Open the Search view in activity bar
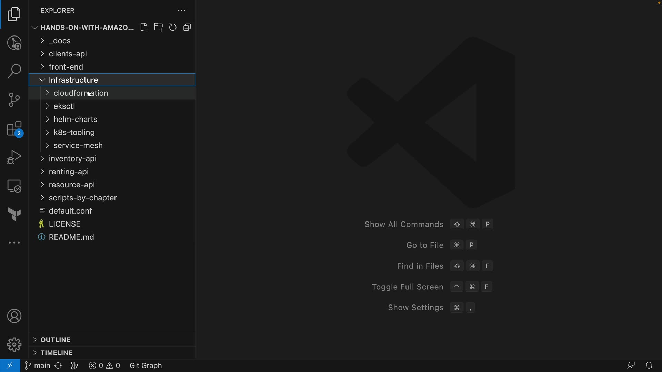Viewport: 662px width, 372px height. (14, 71)
